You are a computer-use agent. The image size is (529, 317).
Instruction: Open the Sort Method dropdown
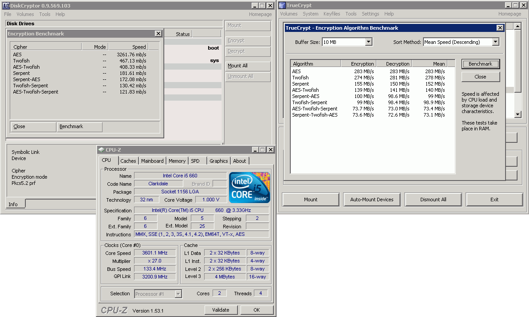coord(496,41)
